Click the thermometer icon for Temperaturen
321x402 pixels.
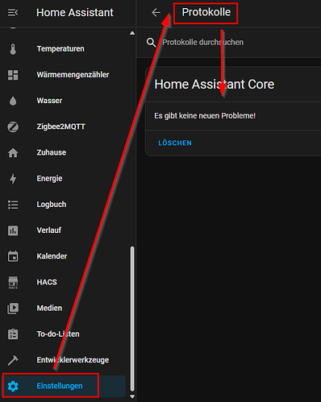point(13,49)
